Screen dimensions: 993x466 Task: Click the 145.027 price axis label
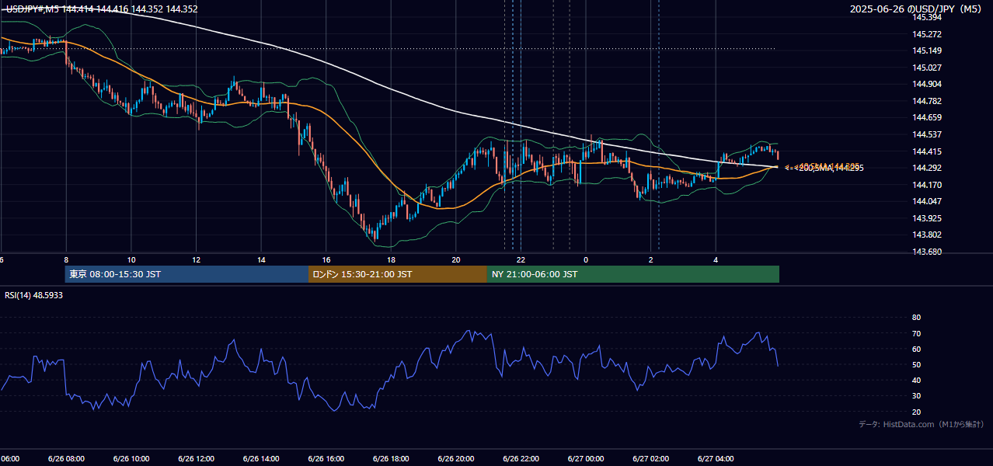(x=927, y=68)
